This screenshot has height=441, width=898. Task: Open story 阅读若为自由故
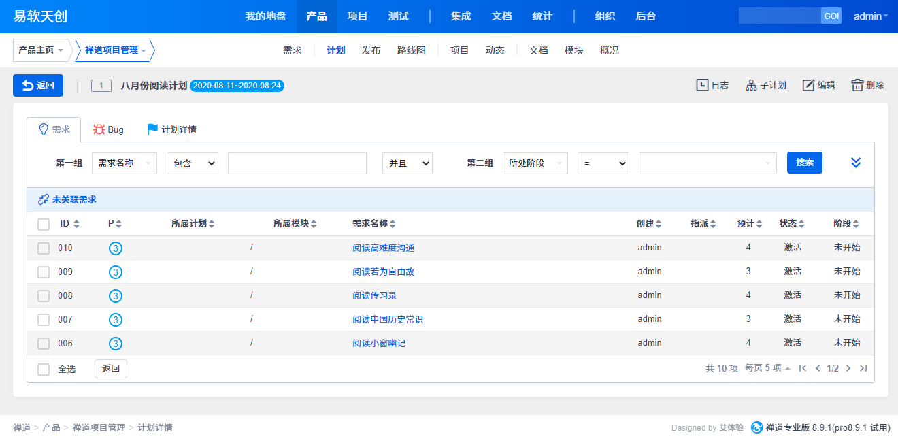[384, 272]
